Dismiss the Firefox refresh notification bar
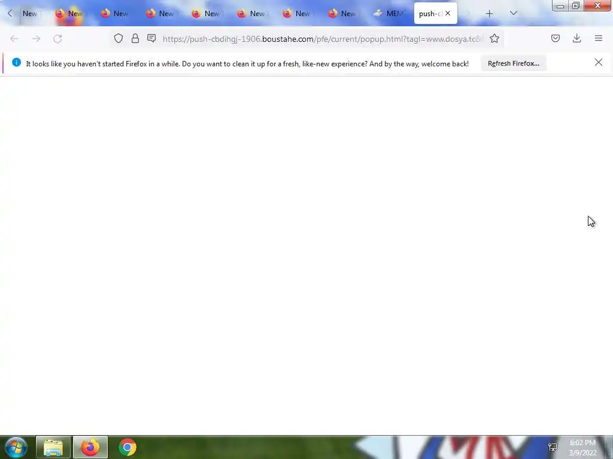The width and height of the screenshot is (613, 459). [x=599, y=62]
